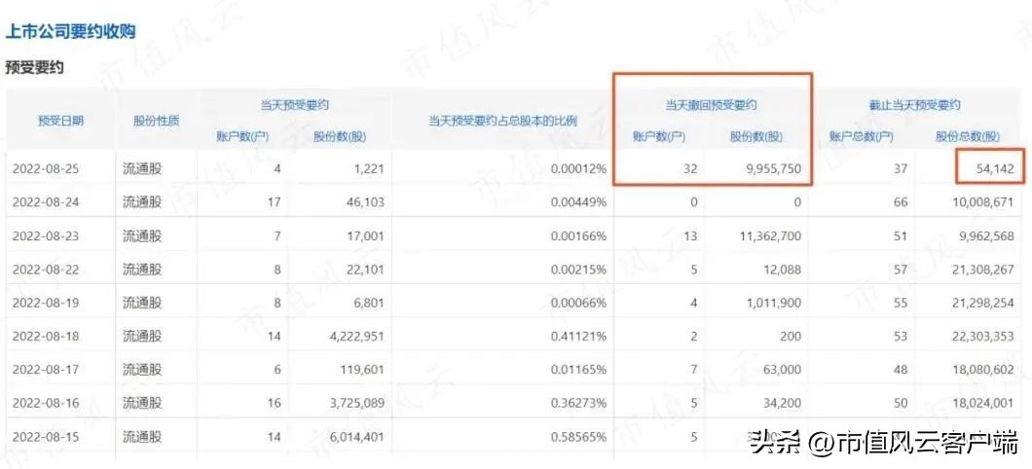Select total shares value 18,080,602
Screen dimensions: 1032x469
click(x=982, y=370)
